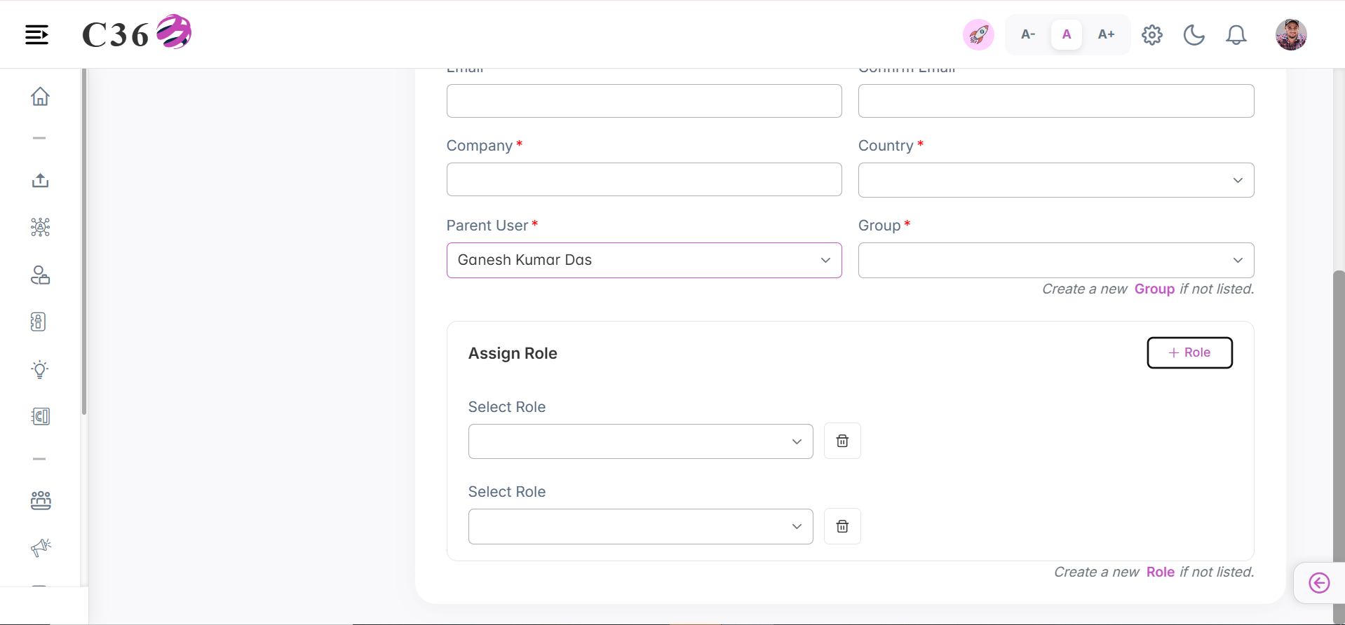Open the C36 logo home link
Viewport: 1345px width, 625px height.
click(x=137, y=33)
